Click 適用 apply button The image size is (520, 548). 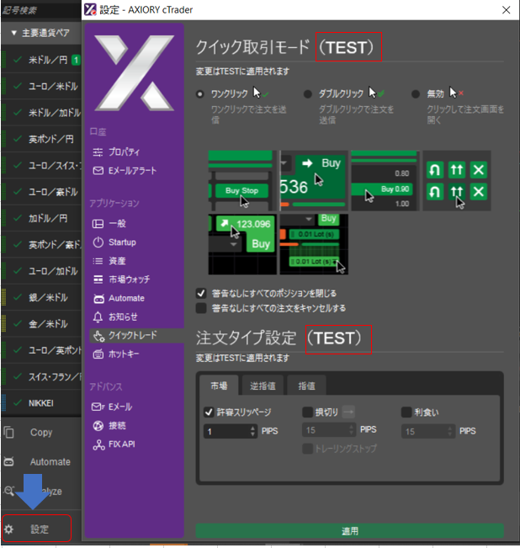point(350,531)
